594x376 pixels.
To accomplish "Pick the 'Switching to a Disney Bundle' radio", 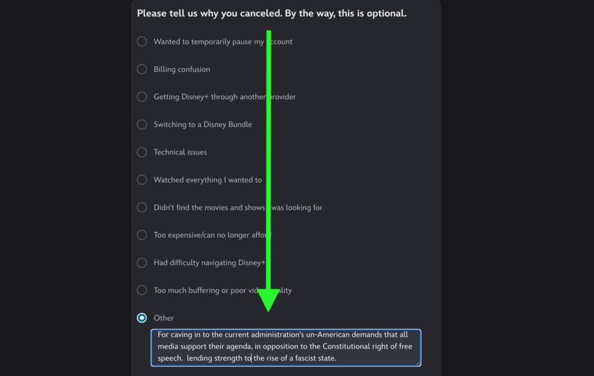I will click(x=142, y=125).
